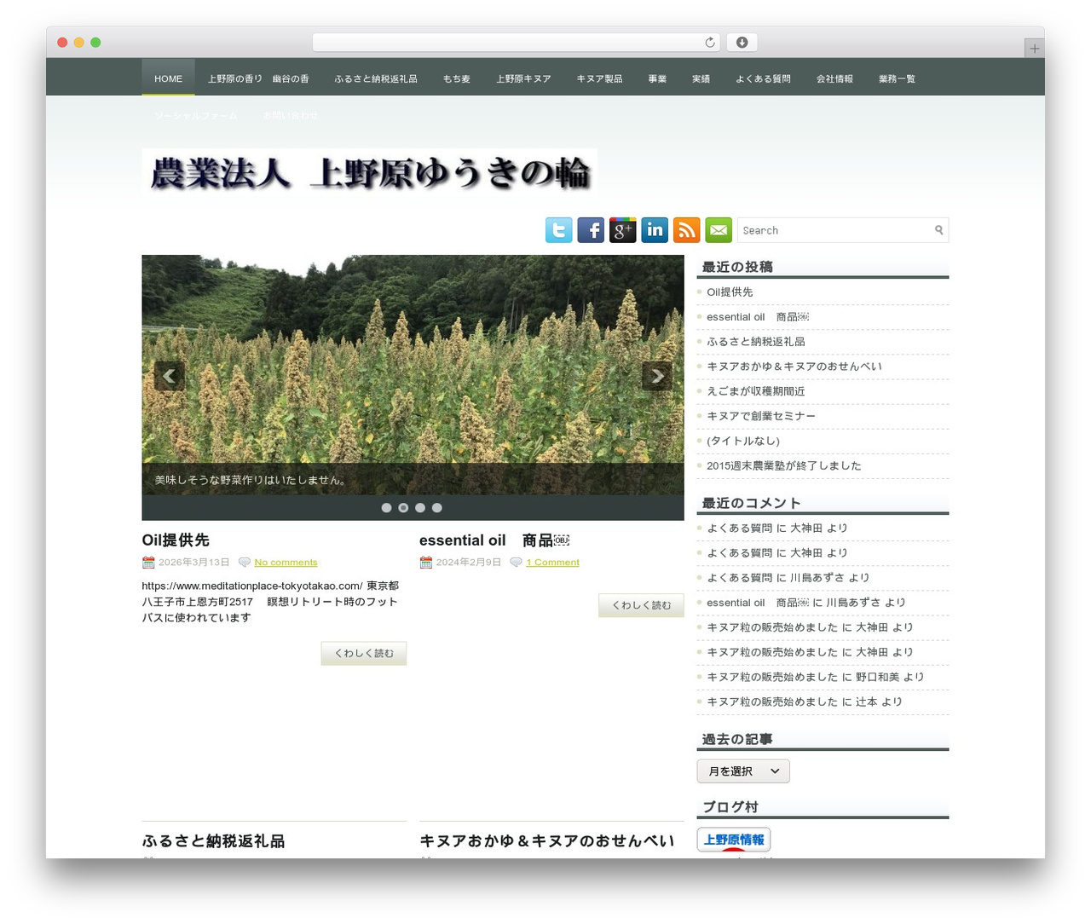The image size is (1091, 924).
Task: Open the Google Plus social icon
Action: (x=623, y=230)
